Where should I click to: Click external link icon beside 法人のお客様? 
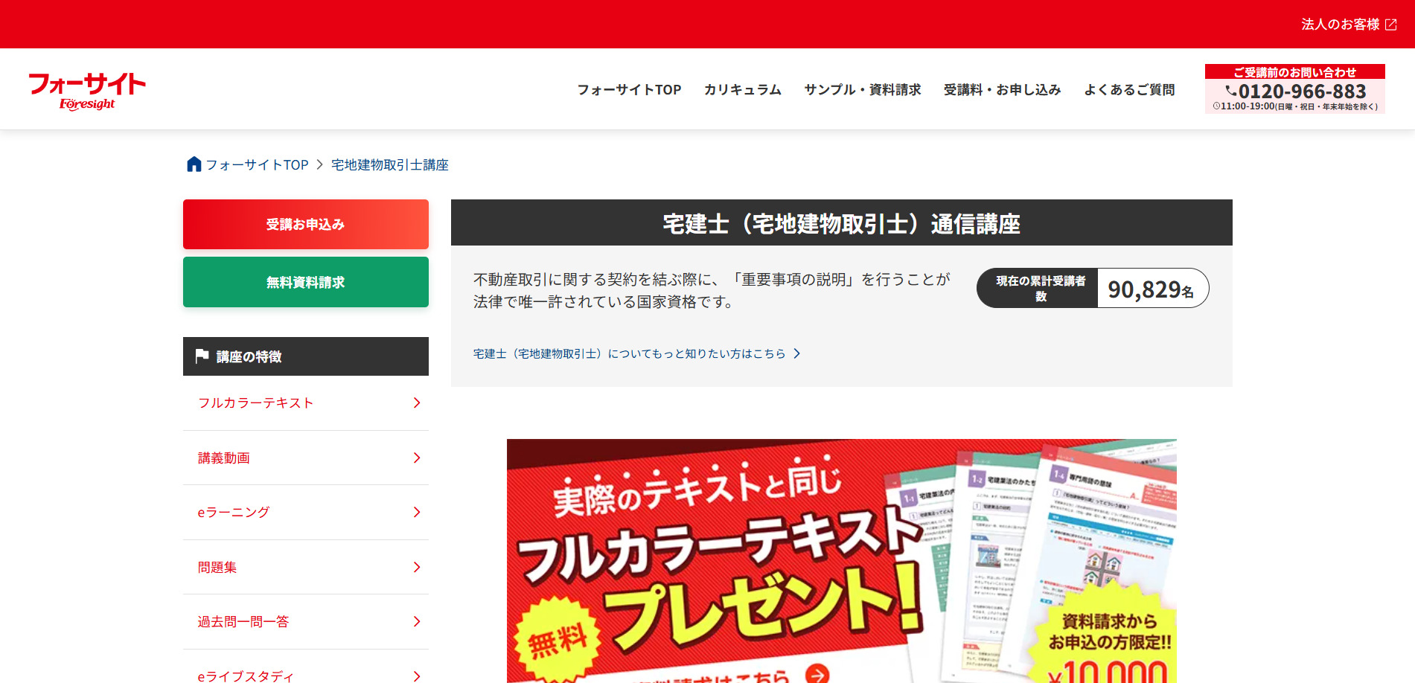tap(1391, 25)
